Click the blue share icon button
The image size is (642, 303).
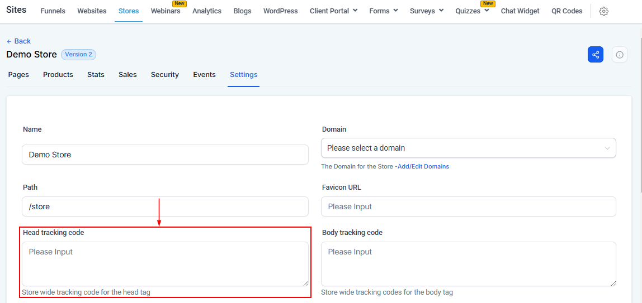(596, 55)
